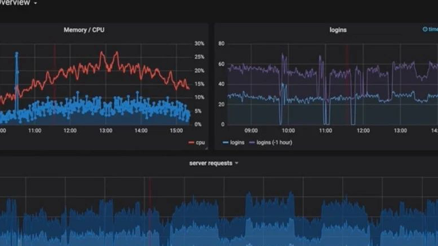
Task: Click the red annotation marker in Memory / CPU graph
Action: pos(54,84)
